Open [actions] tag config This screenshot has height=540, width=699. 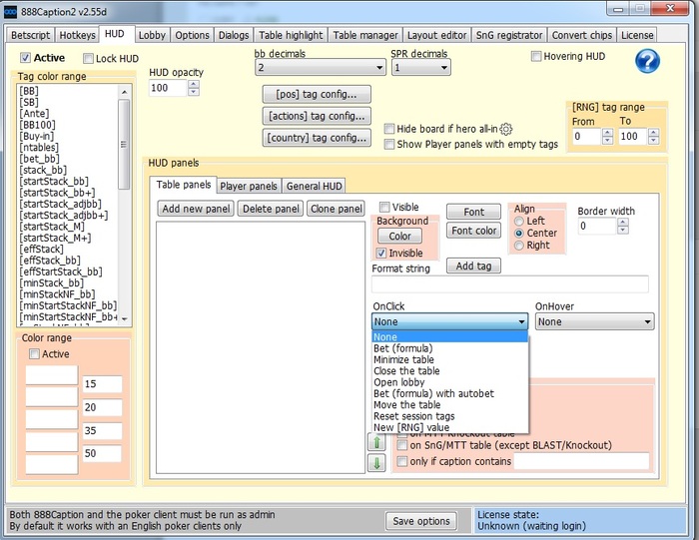click(x=317, y=116)
